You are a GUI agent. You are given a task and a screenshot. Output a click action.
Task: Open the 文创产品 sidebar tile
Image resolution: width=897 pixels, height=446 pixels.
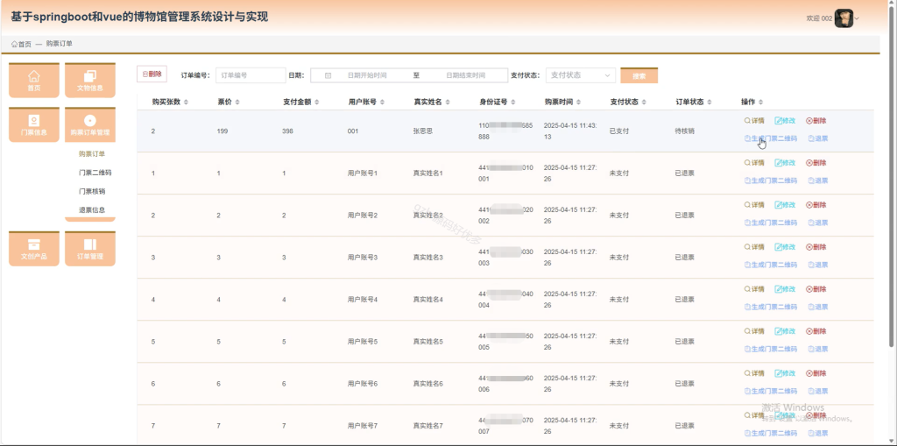click(x=34, y=249)
